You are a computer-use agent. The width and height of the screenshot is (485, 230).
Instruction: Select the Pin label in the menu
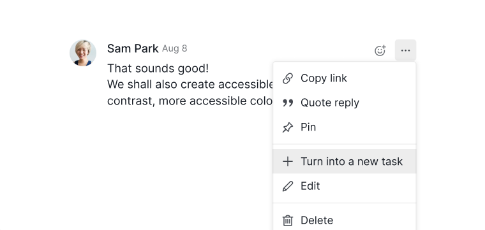pyautogui.click(x=308, y=127)
